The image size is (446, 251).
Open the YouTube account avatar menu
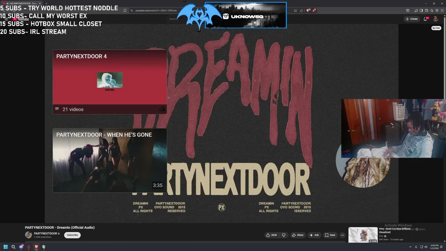coord(436,19)
